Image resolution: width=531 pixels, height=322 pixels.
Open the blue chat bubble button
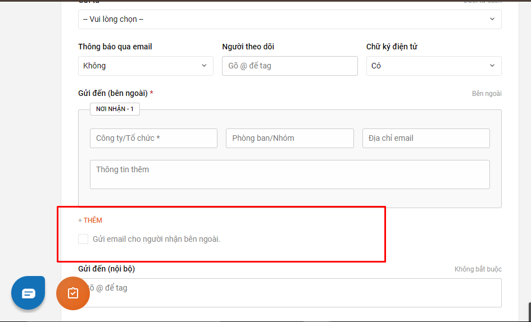(28, 293)
